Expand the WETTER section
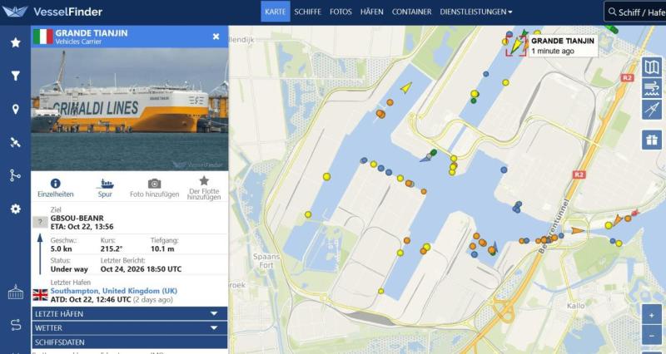 pyautogui.click(x=130, y=327)
